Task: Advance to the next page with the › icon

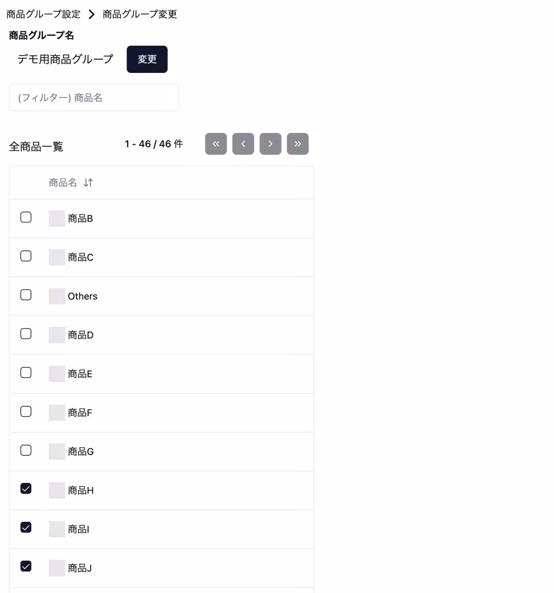Action: pos(270,144)
